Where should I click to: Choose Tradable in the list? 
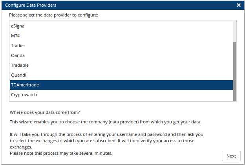point(121,65)
